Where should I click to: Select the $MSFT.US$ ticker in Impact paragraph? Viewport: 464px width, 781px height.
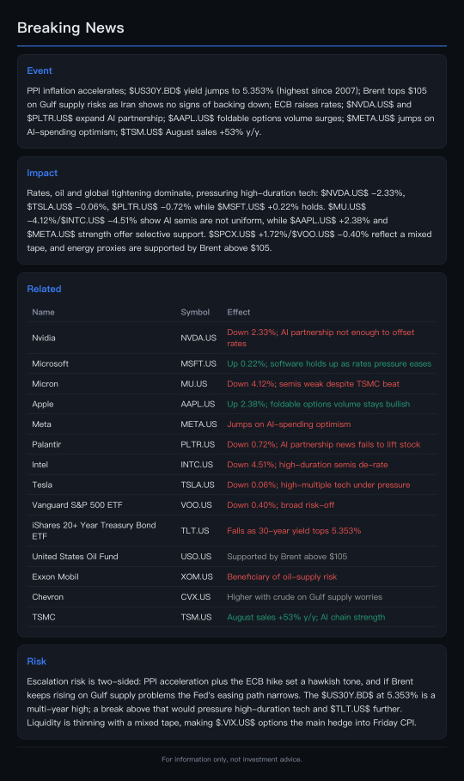coord(241,207)
